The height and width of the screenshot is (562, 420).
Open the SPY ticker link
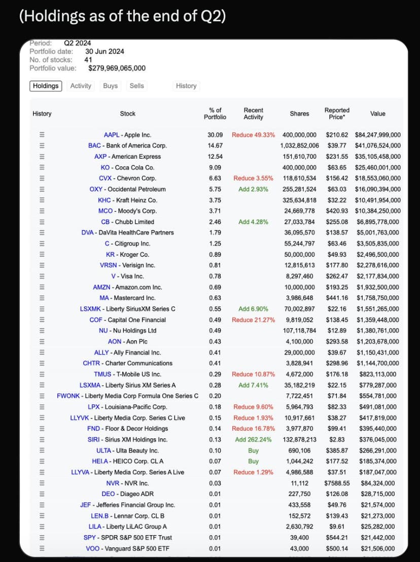(x=90, y=538)
